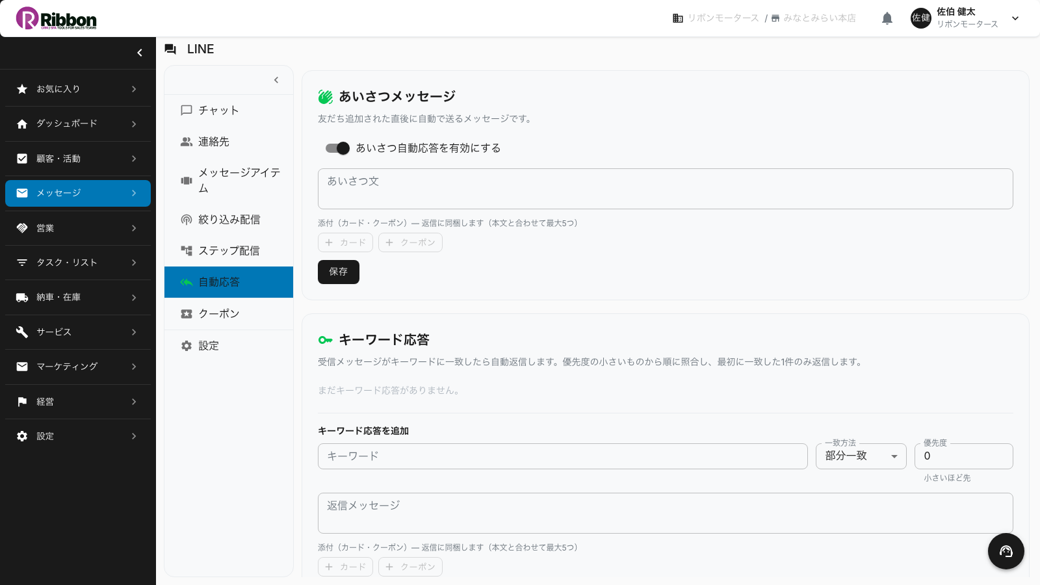
Task: Expand the サービス chevron
Action: click(x=134, y=332)
